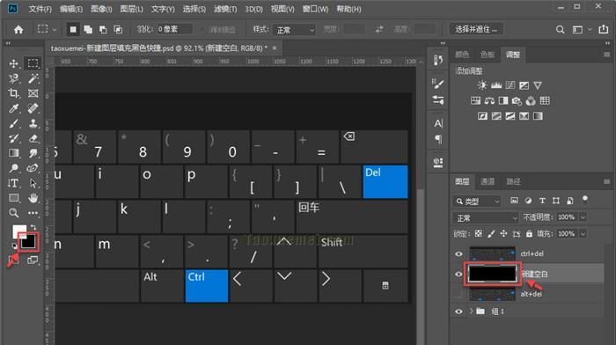The image size is (616, 345).
Task: Change the screen mode
Action: [33, 260]
